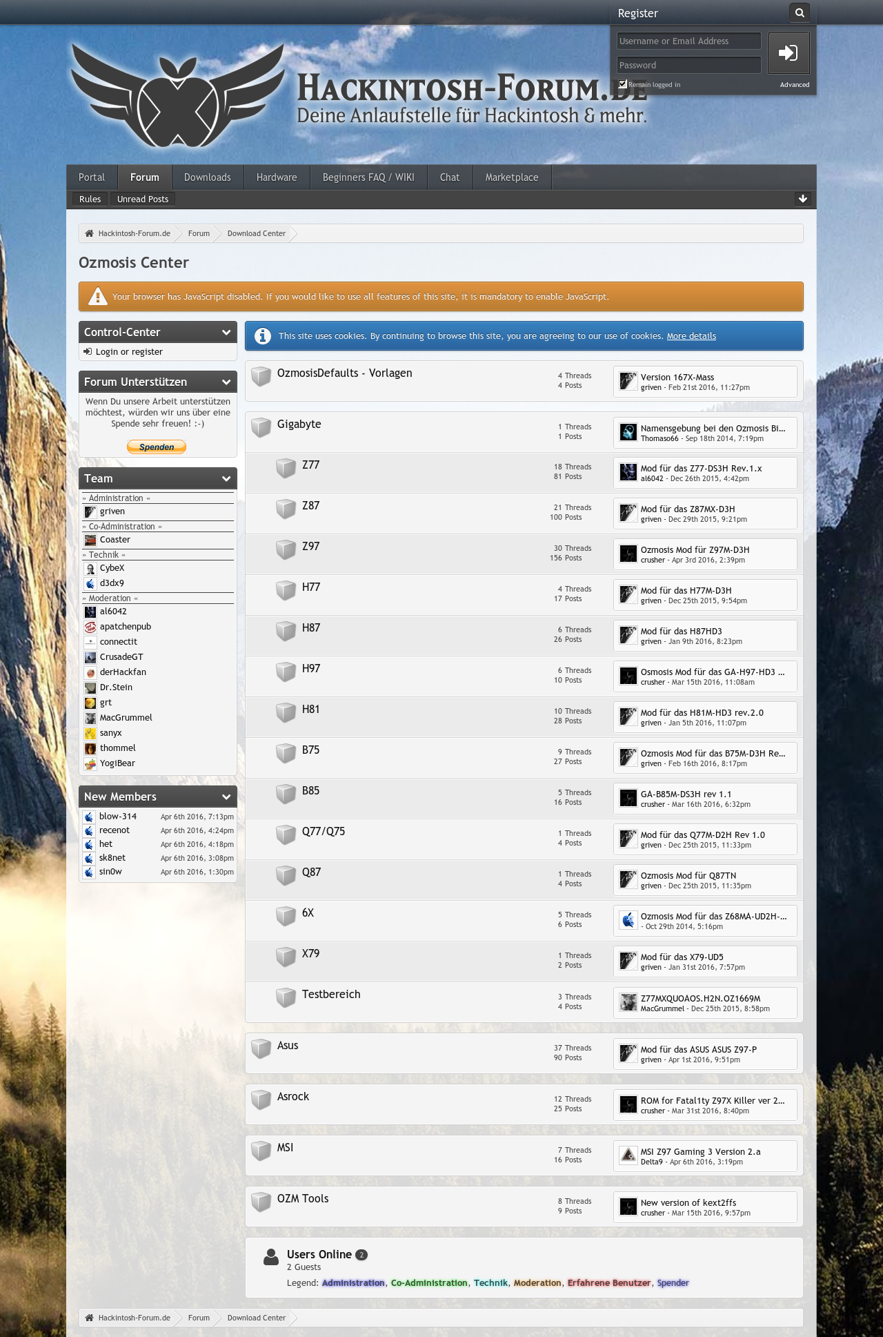
Task: Click the Username or Email Address field
Action: [x=689, y=41]
